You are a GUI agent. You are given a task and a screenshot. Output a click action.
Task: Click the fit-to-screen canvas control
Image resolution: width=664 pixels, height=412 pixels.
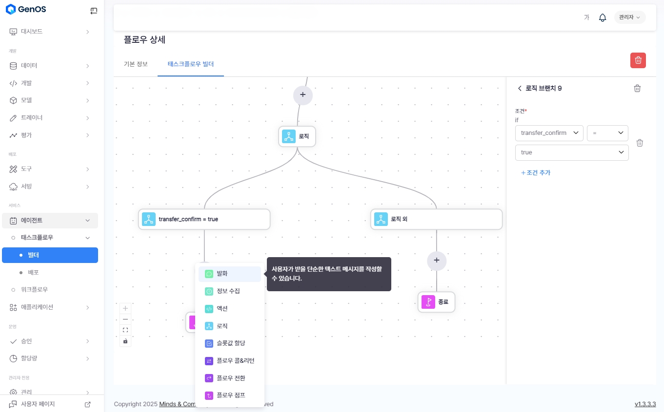click(125, 330)
